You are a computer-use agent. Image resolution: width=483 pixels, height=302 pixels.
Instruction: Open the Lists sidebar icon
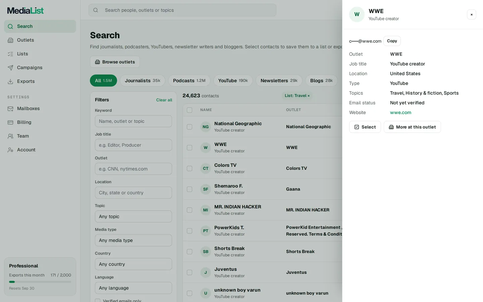coord(10,54)
